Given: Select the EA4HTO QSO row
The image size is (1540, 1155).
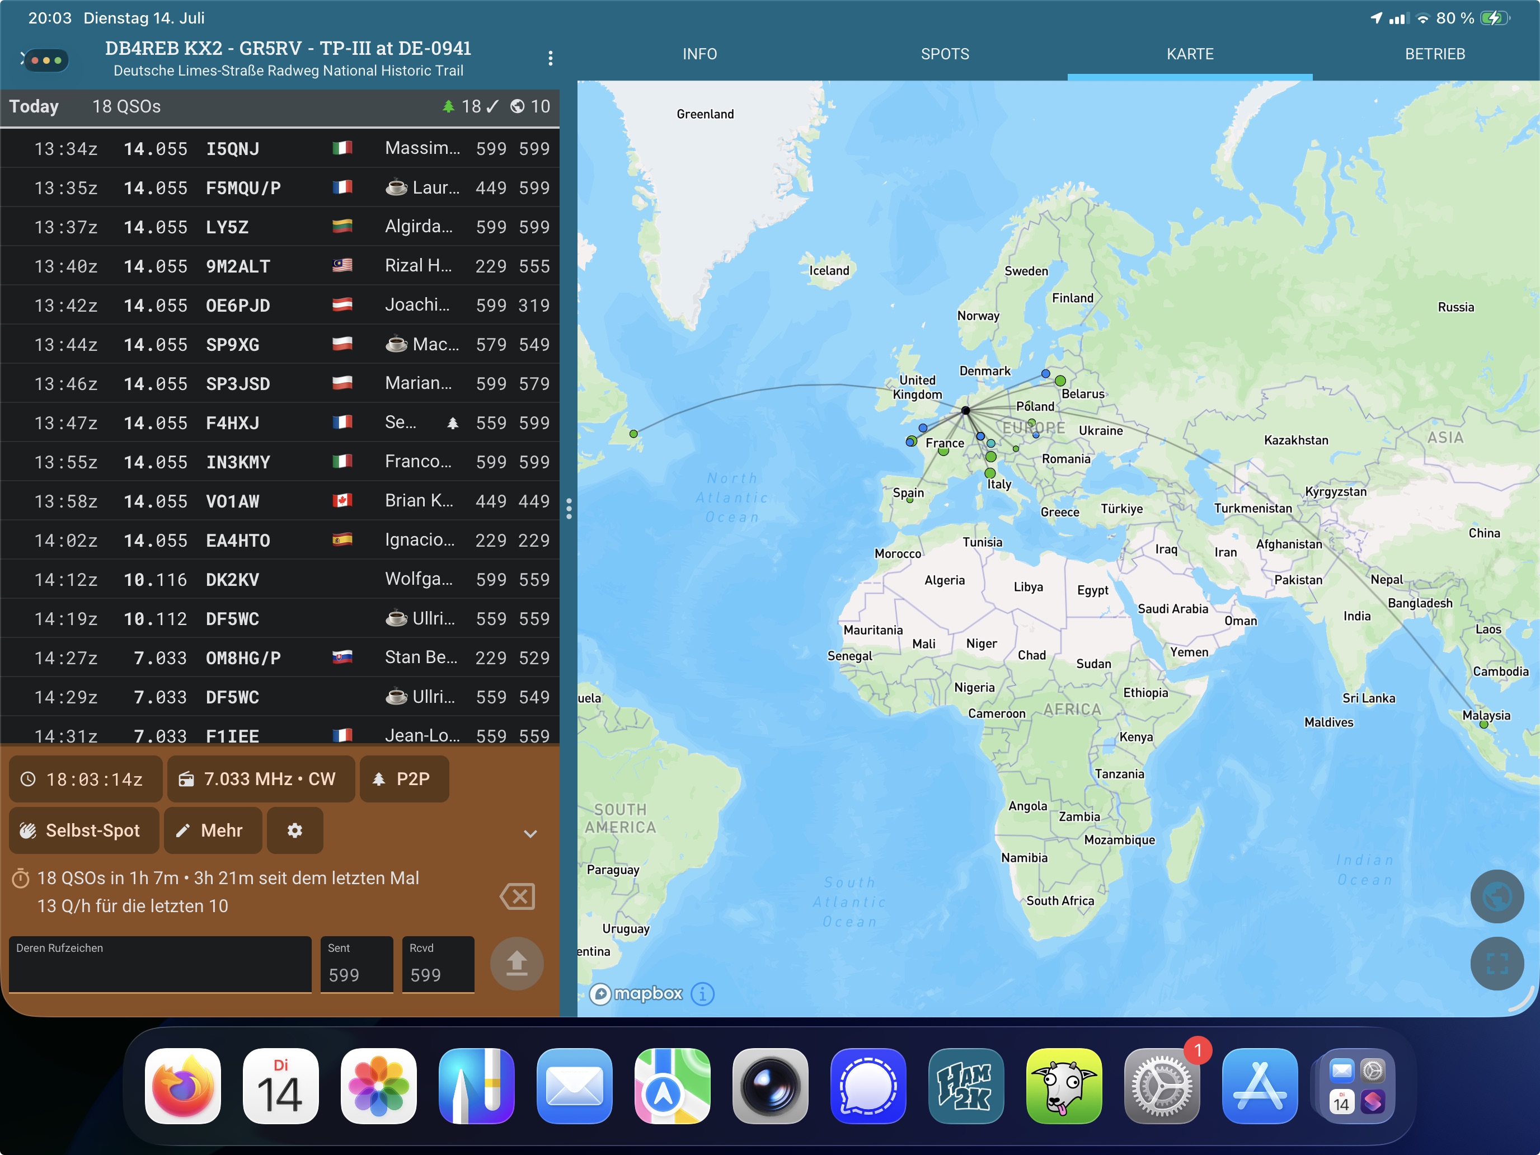Looking at the screenshot, I should [x=280, y=540].
